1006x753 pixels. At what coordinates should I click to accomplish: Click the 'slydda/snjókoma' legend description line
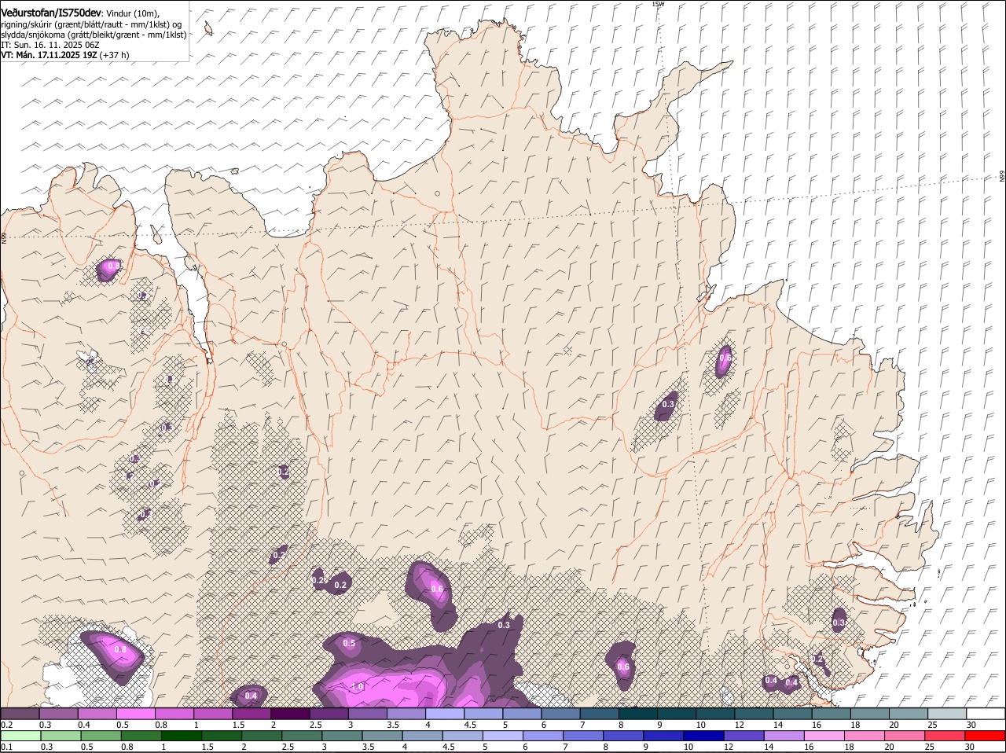[94, 35]
